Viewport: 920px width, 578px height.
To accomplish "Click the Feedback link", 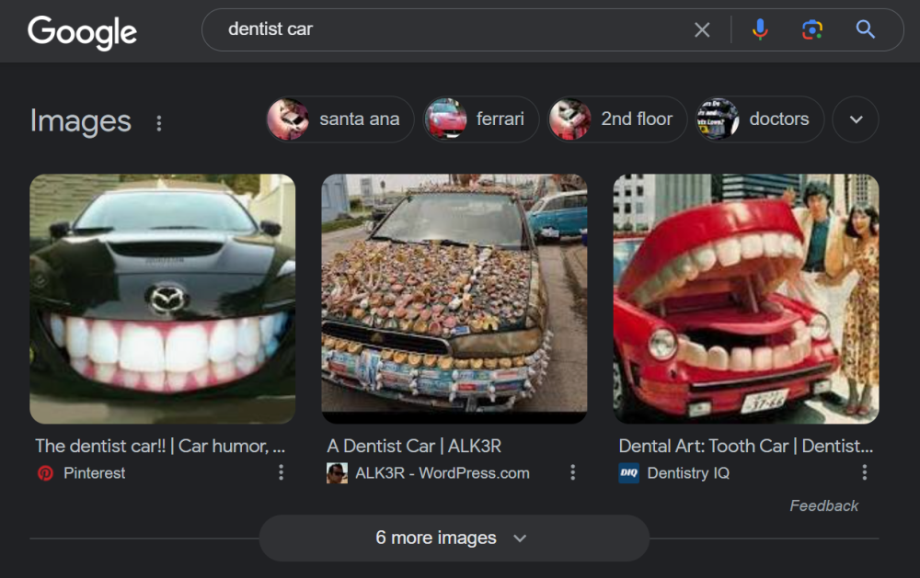I will [823, 505].
